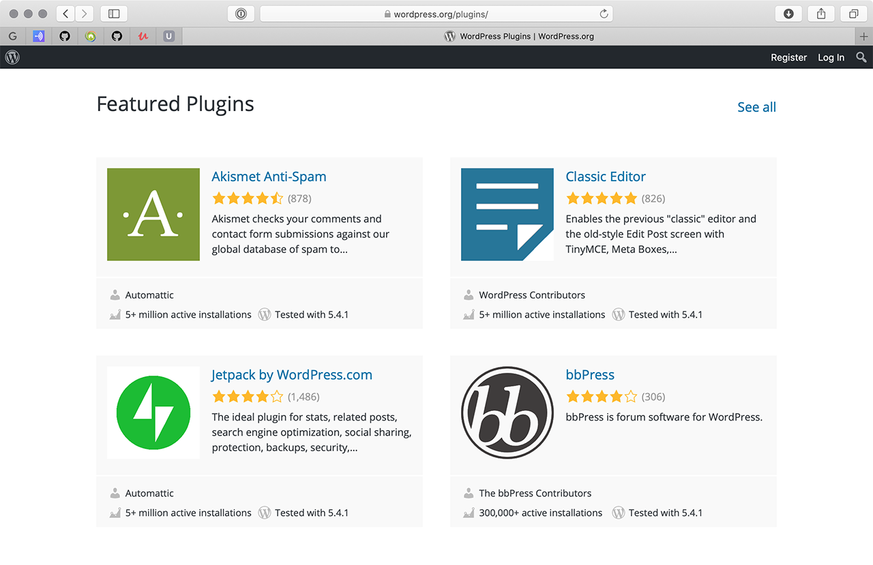Screen dimensions: 873x565
Task: Show all tabs overview icon
Action: point(854,14)
